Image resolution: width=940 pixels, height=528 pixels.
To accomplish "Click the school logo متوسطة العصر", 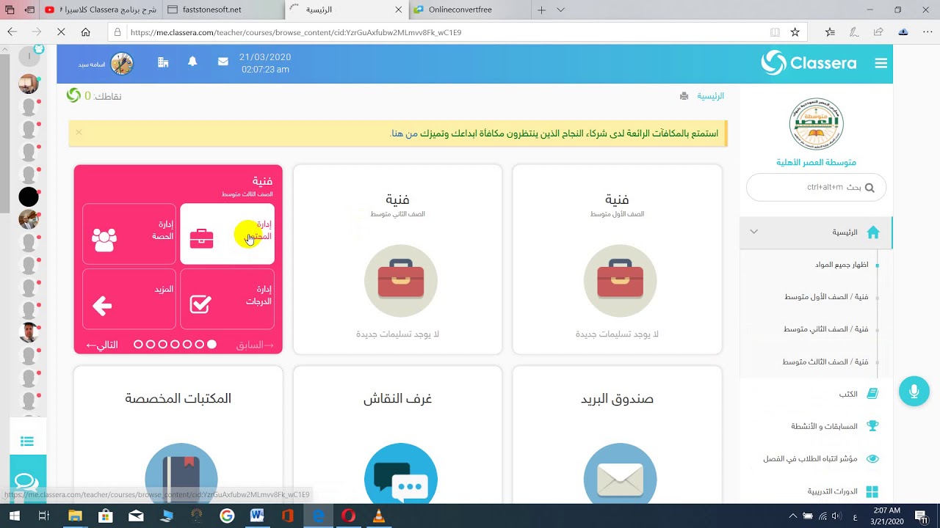I will 817,125.
